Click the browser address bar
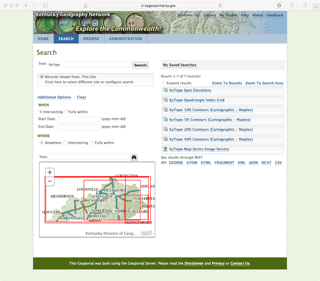This screenshot has width=320, height=281. 158,6
